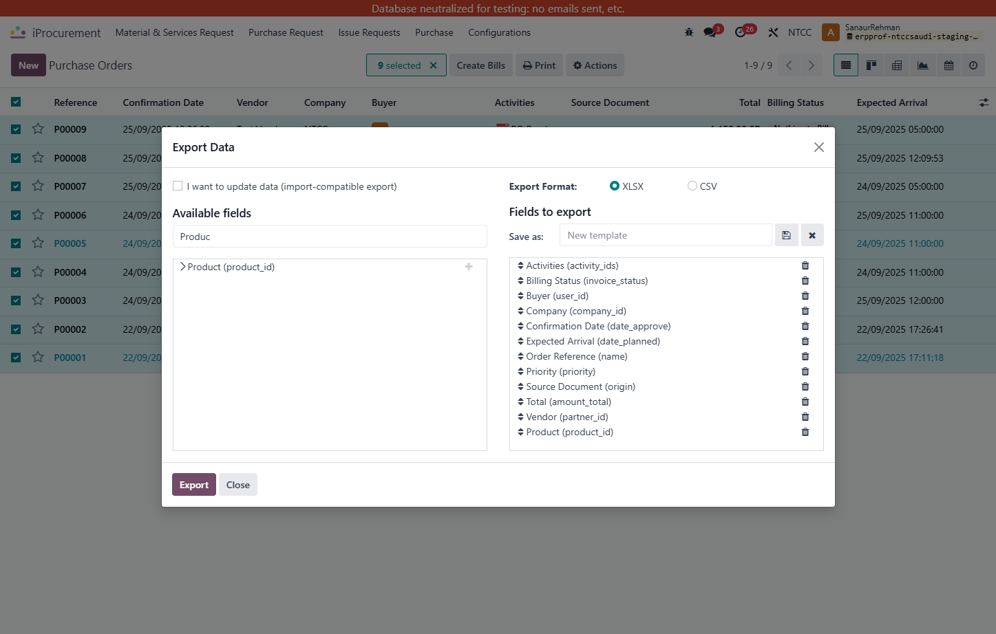Image resolution: width=996 pixels, height=634 pixels.
Task: Open Material & Services Request menu
Action: [174, 32]
